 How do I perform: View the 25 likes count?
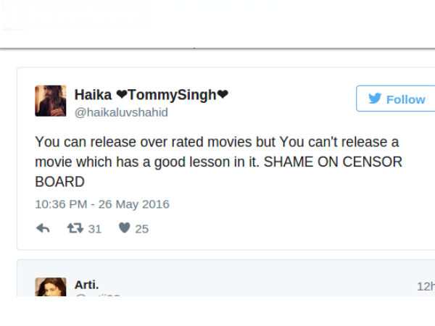click(141, 229)
